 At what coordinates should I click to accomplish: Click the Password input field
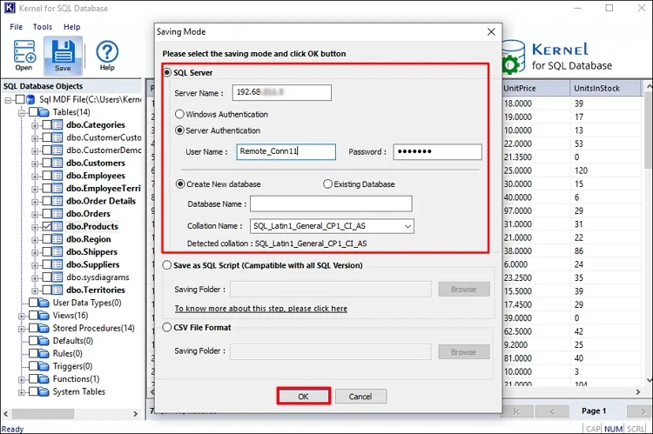click(x=437, y=152)
